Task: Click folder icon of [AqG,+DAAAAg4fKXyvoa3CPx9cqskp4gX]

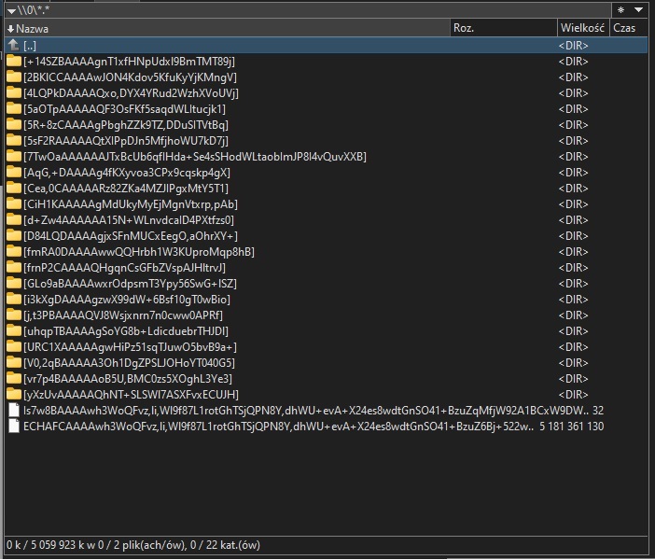Action: [13, 173]
